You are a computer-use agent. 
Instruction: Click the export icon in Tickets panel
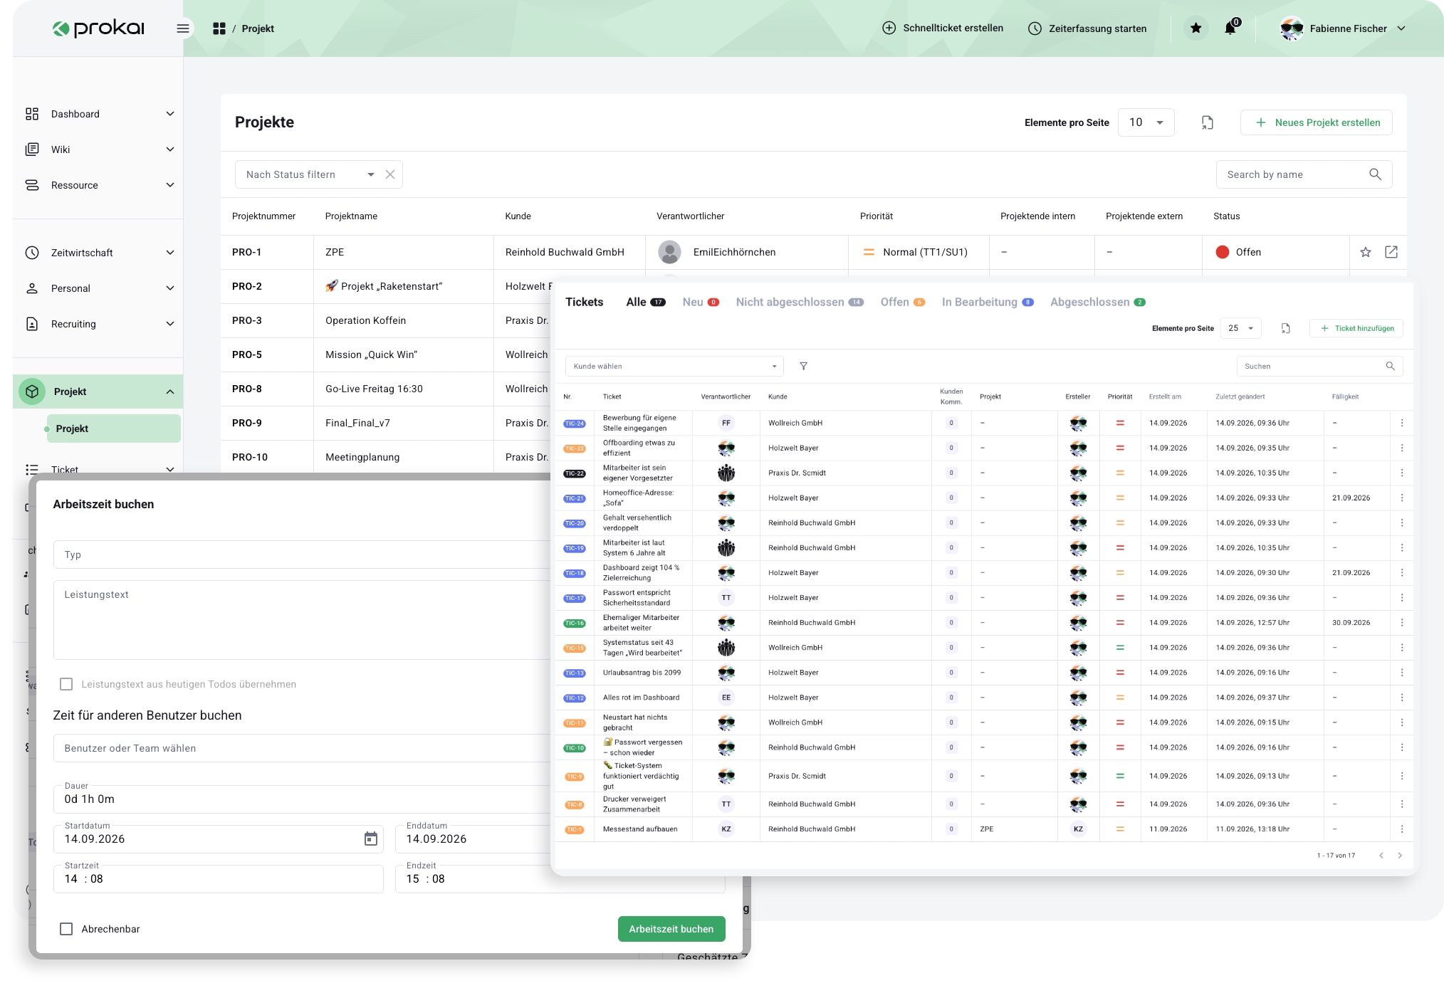1285,328
